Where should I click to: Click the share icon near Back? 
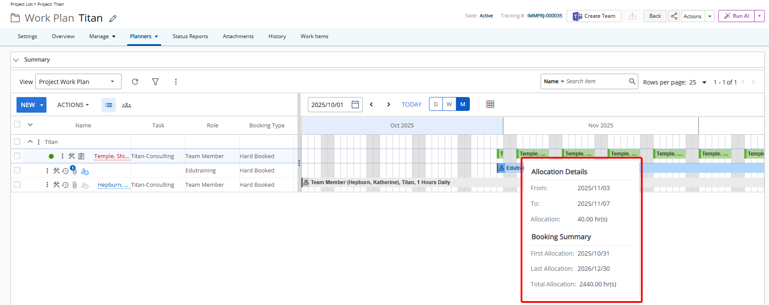pos(674,16)
